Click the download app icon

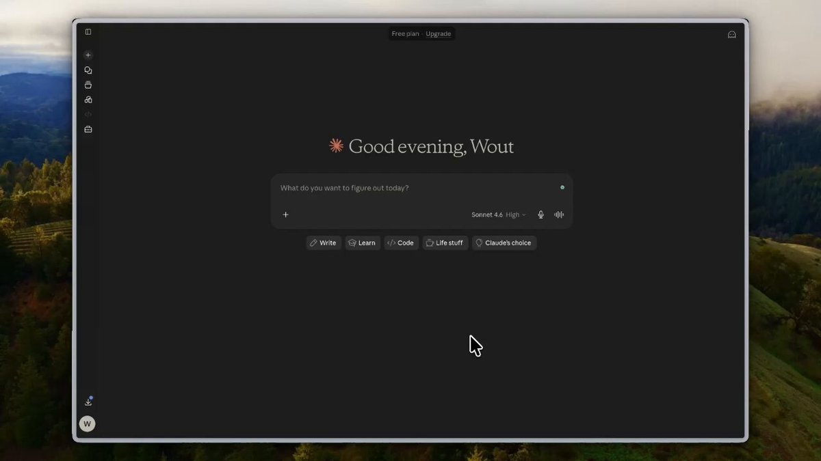pyautogui.click(x=88, y=402)
